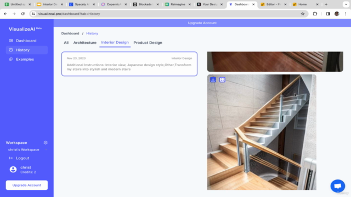This screenshot has height=197, width=351.
Task: Click the 'Interior Design' card label
Action: (182, 58)
